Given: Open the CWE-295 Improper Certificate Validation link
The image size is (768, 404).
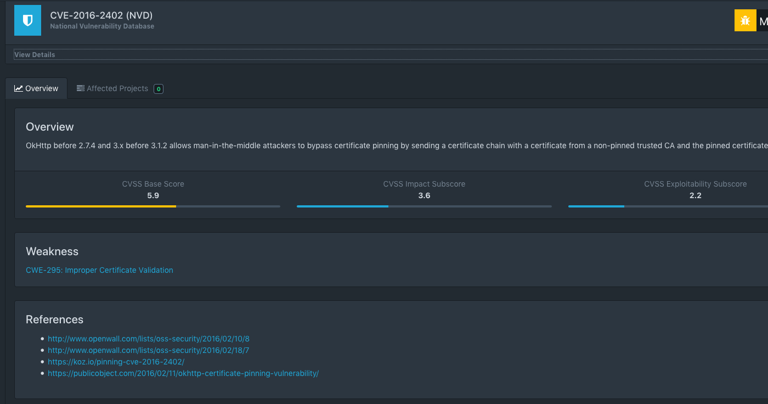Looking at the screenshot, I should (99, 270).
